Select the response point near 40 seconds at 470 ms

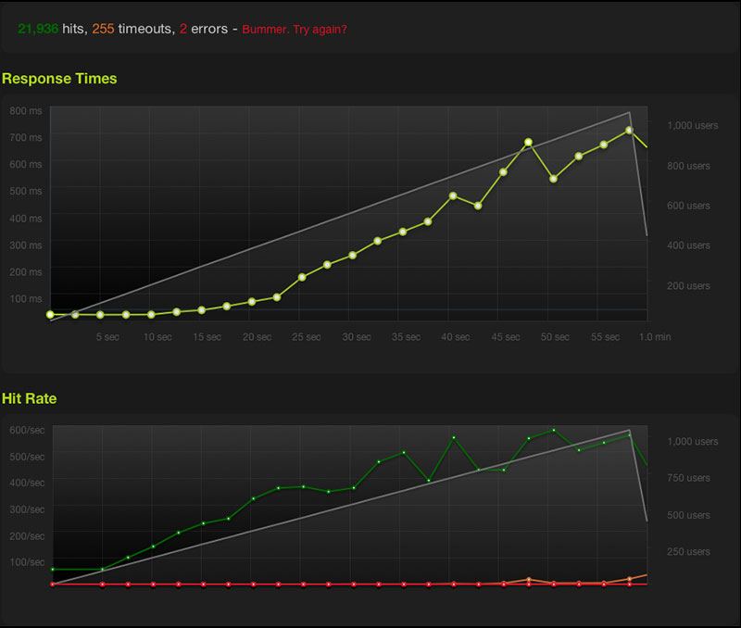point(453,195)
